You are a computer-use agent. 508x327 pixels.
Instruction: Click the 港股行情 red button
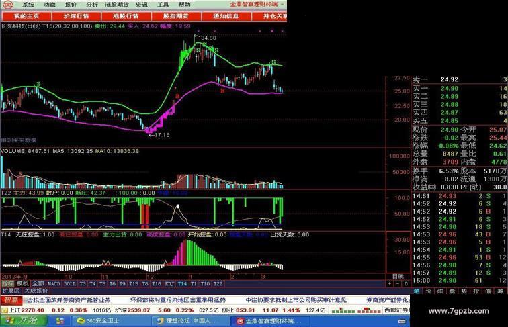pyautogui.click(x=126, y=16)
